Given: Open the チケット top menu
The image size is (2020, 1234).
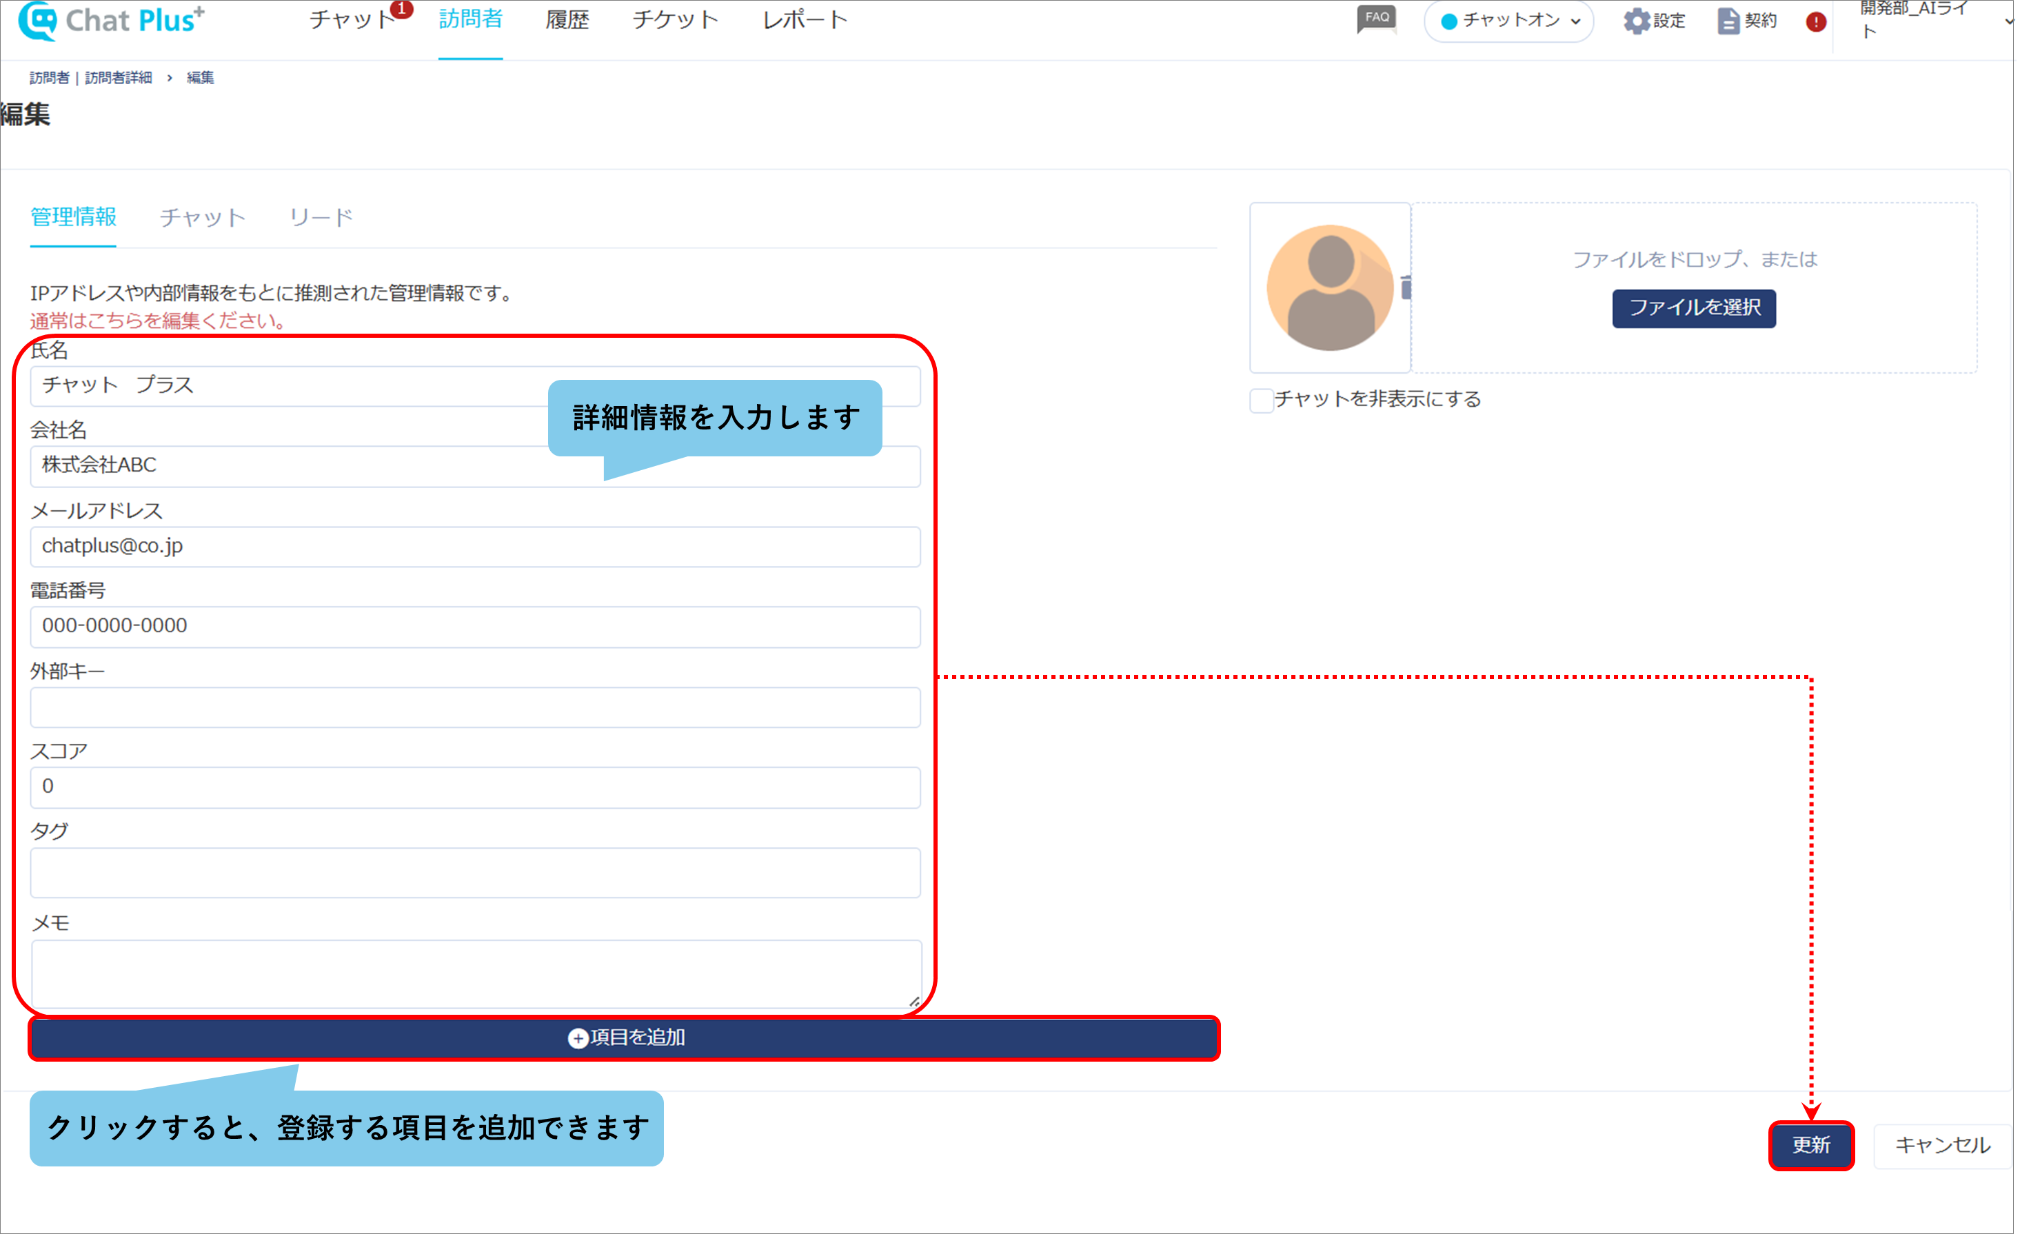Looking at the screenshot, I should tap(676, 21).
